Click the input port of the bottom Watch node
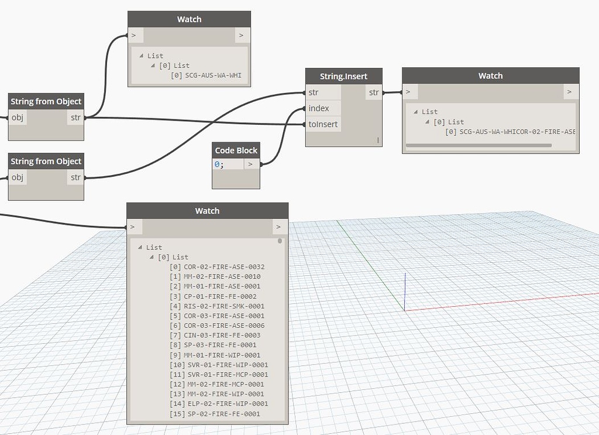Image resolution: width=599 pixels, height=435 pixels. click(x=132, y=227)
